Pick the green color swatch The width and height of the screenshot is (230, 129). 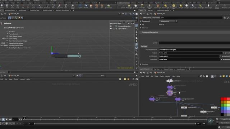(x=222, y=105)
